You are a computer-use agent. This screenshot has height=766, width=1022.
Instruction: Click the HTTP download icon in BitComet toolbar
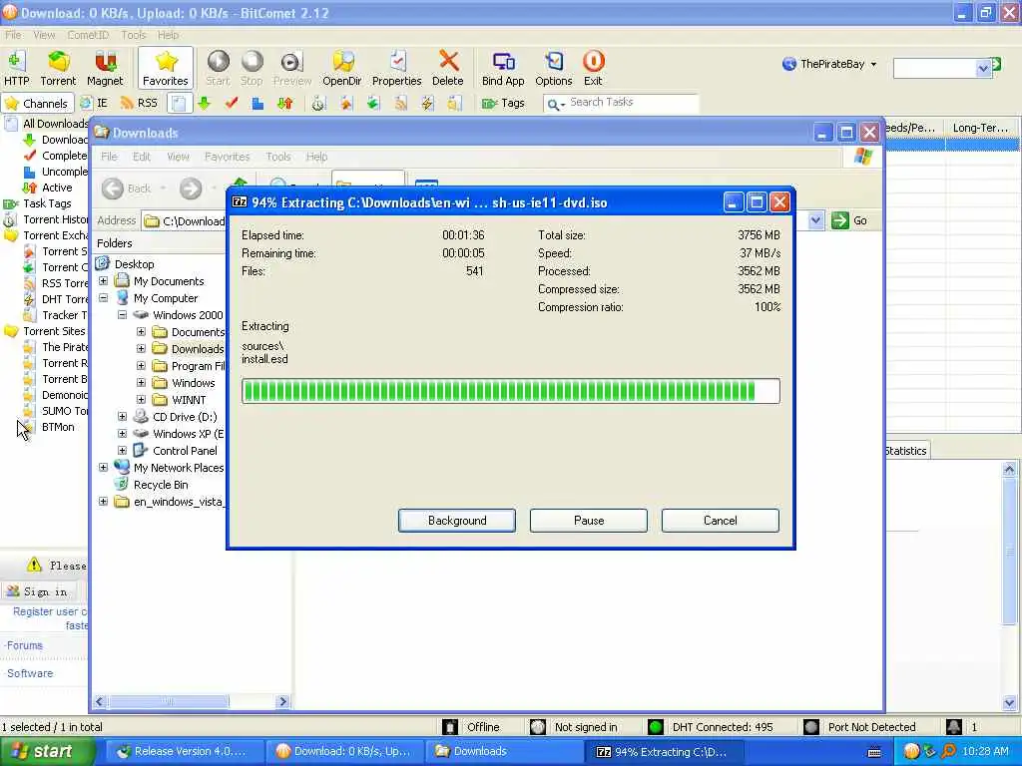[x=16, y=69]
